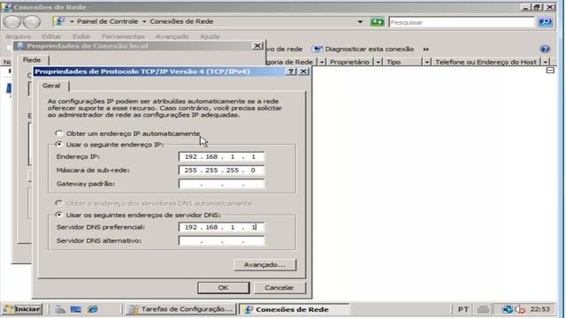
Task: Open the Ferramentas menu
Action: click(x=123, y=36)
